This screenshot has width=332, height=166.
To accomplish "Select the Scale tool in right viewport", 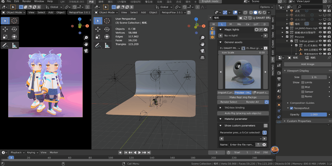I will [98, 37].
